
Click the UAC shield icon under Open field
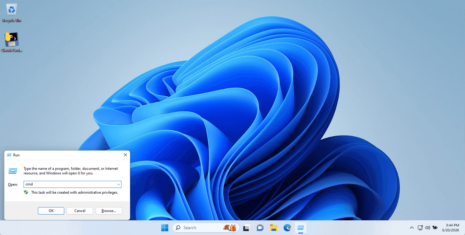26,192
